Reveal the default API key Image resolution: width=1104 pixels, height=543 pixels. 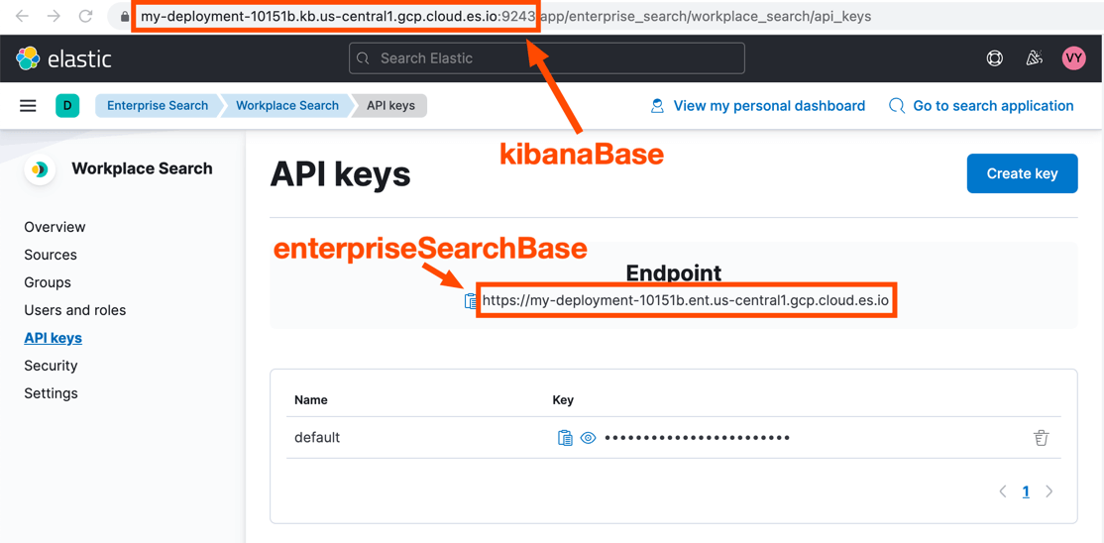click(x=588, y=438)
